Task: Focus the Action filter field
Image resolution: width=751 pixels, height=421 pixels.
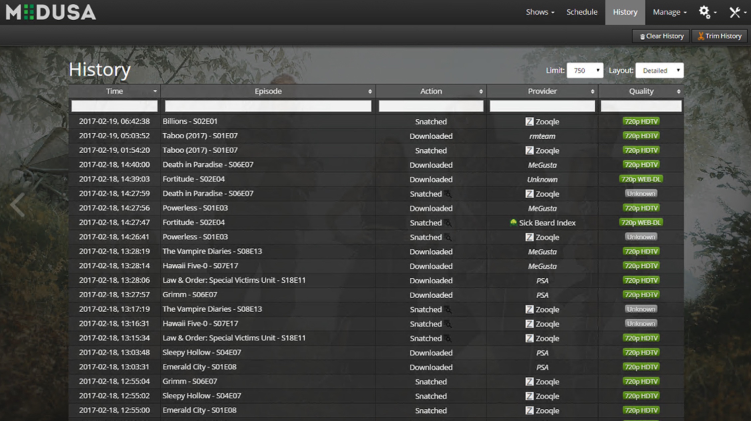Action: tap(431, 106)
